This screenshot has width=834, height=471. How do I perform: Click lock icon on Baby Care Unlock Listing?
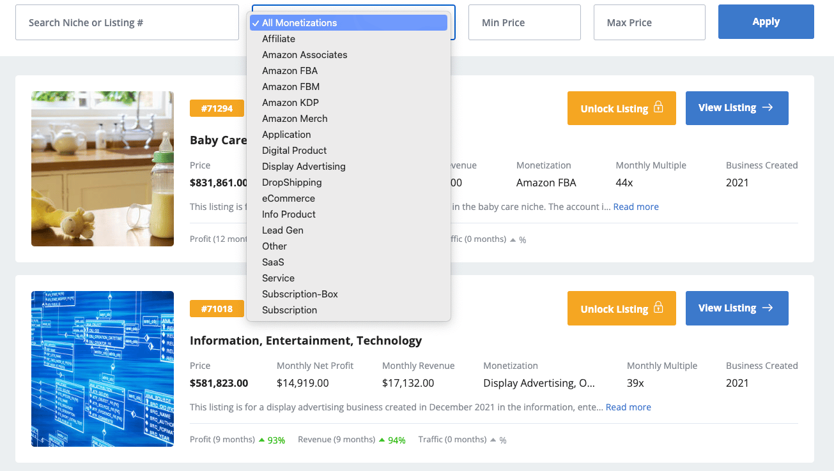(x=658, y=108)
